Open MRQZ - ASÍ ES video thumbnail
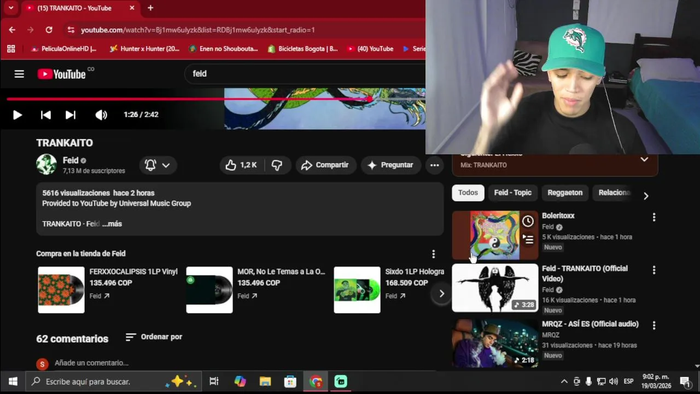This screenshot has width=700, height=394. point(495,343)
